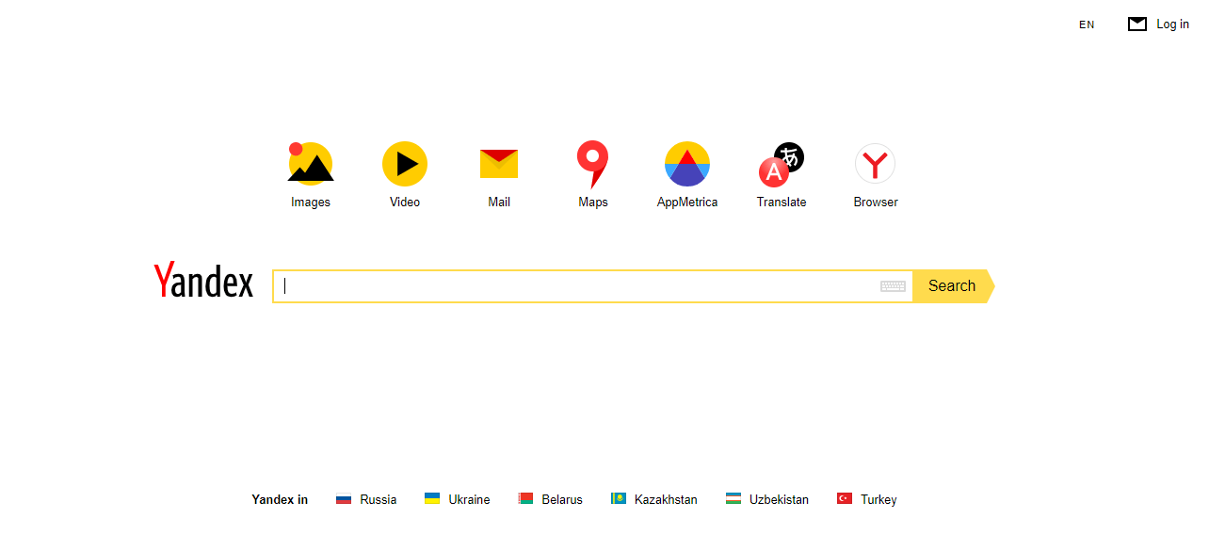
Task: Click the 'Yandex in' heading text
Action: coord(280,500)
